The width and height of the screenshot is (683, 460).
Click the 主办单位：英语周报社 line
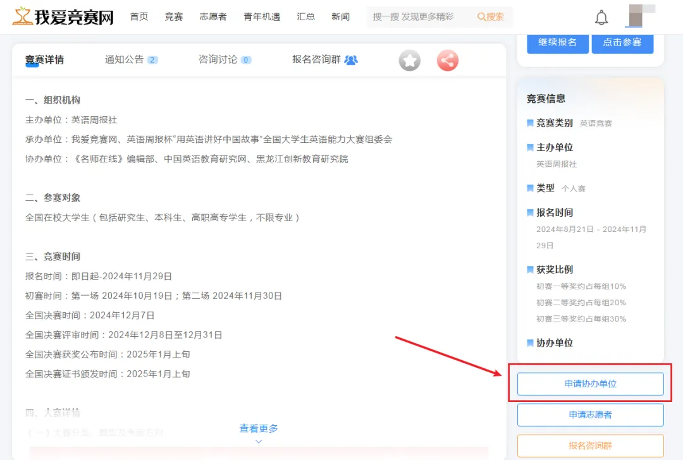click(71, 119)
